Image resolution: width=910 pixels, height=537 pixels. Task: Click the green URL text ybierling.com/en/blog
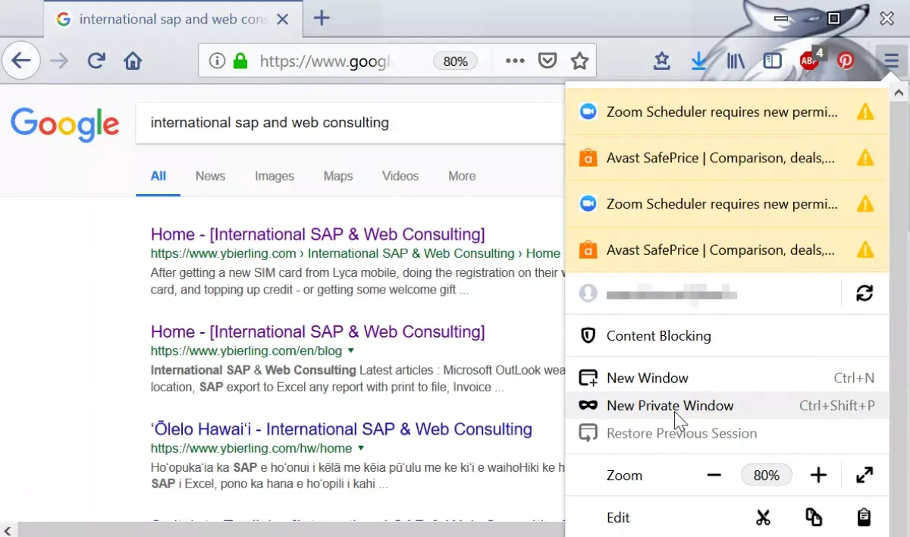[x=246, y=351]
